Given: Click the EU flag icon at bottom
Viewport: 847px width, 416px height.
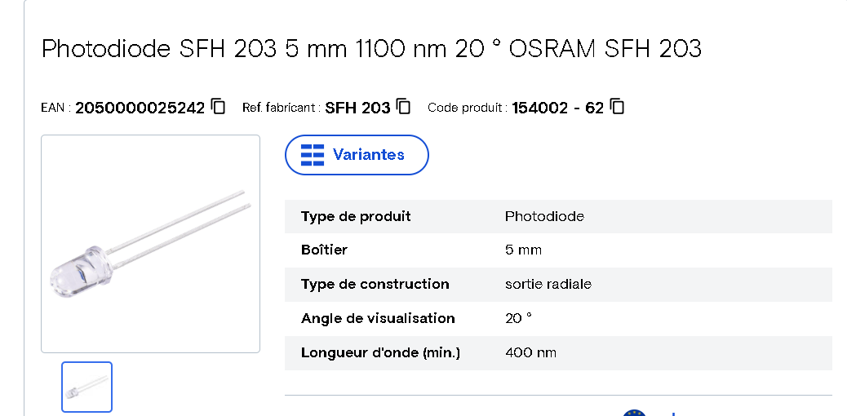Looking at the screenshot, I should click(634, 412).
